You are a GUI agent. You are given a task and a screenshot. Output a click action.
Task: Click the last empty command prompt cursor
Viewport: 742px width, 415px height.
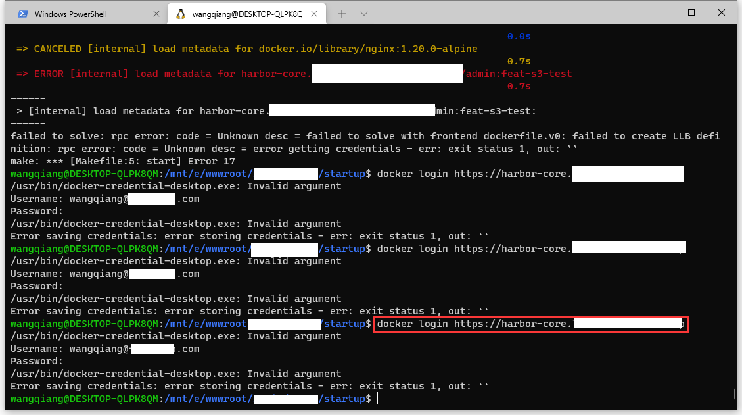point(378,399)
